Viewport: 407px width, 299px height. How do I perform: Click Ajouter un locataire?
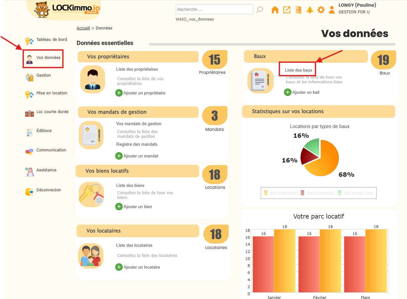tap(141, 267)
